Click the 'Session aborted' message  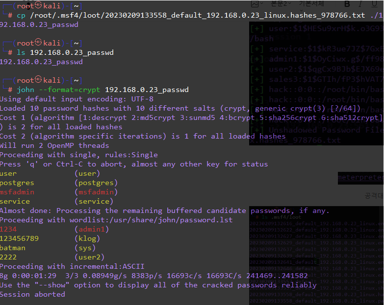[32, 294]
